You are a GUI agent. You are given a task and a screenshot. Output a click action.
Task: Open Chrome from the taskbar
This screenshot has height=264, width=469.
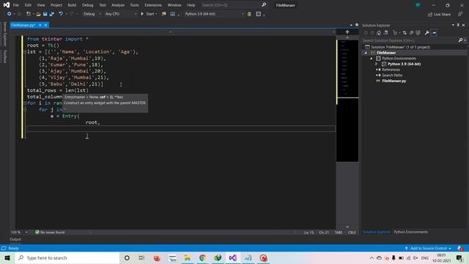(202, 258)
